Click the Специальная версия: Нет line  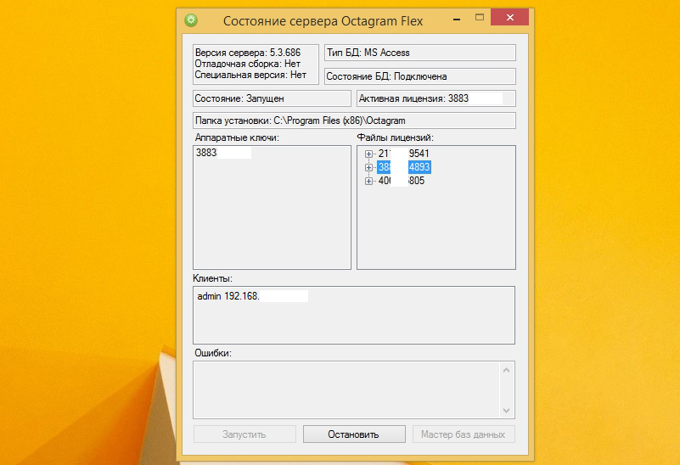click(x=250, y=75)
